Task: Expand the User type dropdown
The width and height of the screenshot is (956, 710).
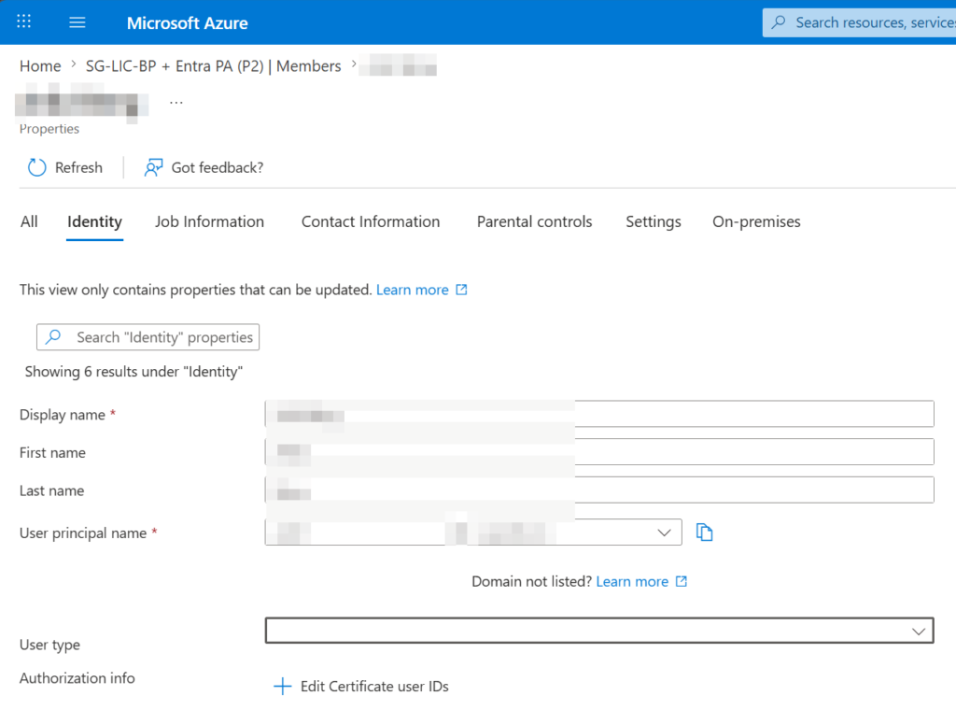Action: [599, 630]
